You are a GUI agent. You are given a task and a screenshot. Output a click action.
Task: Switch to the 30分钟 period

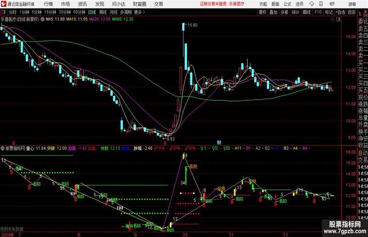pos(65,12)
